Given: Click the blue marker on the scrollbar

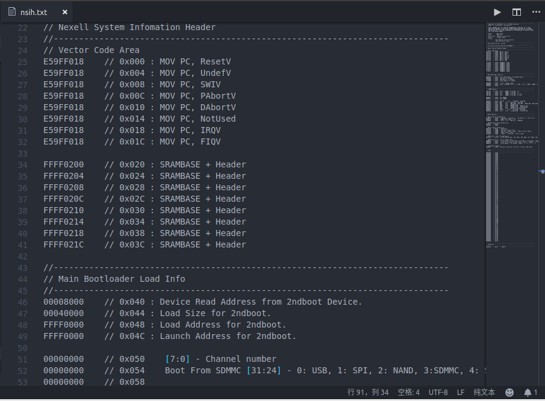Looking at the screenshot, I should [x=542, y=171].
